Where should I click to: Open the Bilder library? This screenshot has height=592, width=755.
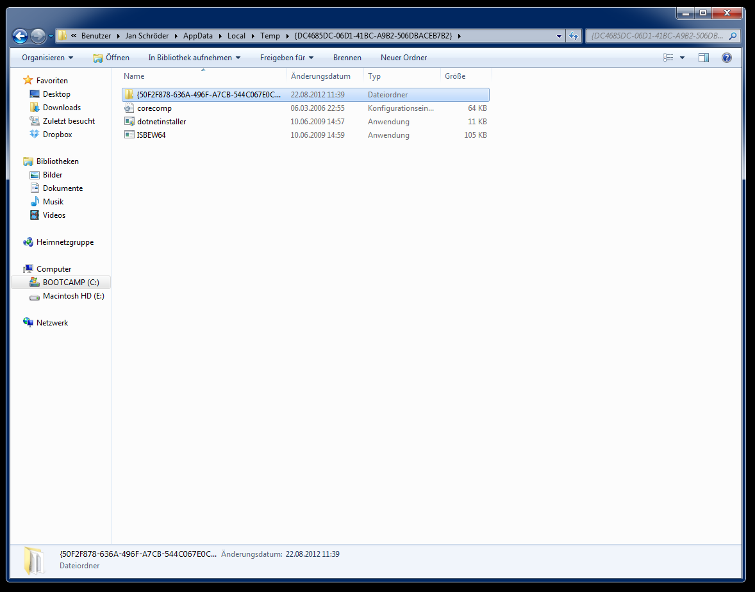pyautogui.click(x=53, y=175)
